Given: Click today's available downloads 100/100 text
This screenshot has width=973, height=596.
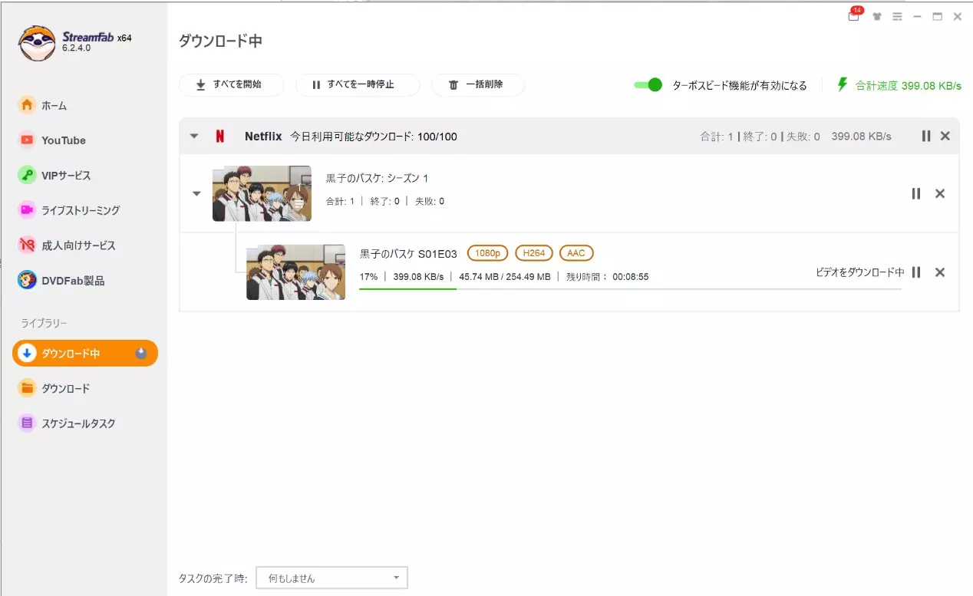Looking at the screenshot, I should [373, 137].
